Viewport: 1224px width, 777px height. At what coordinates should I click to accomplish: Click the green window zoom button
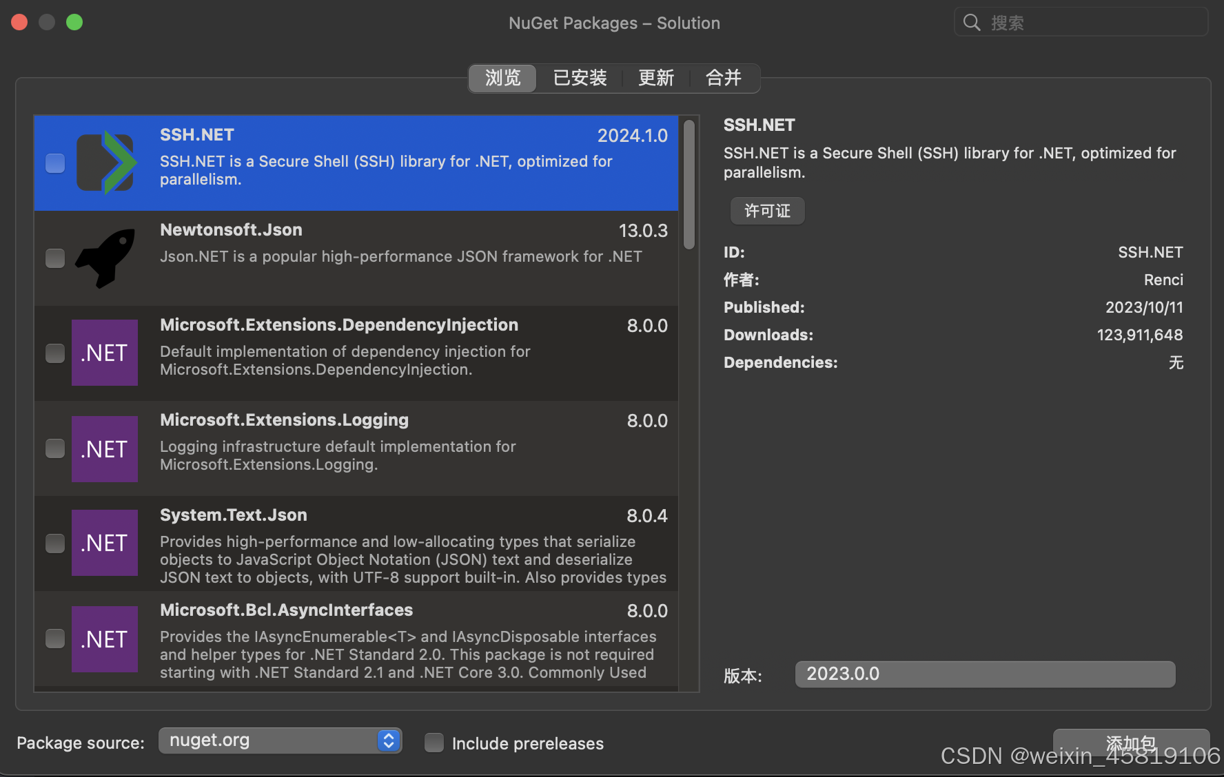point(74,23)
